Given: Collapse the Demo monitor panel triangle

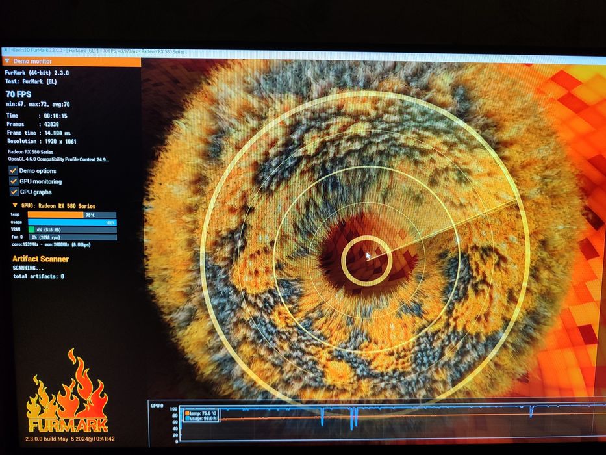Looking at the screenshot, I should pos(7,60).
